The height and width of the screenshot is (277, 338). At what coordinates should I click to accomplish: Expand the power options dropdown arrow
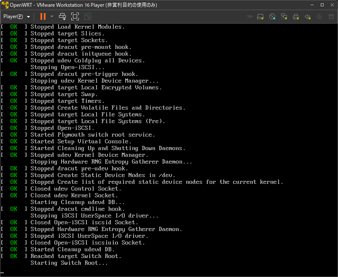[52, 16]
